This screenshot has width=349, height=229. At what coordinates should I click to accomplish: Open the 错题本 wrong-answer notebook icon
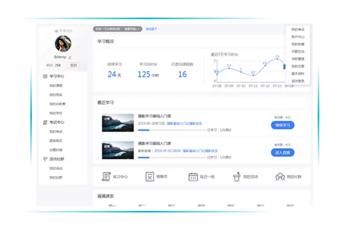[149, 176]
